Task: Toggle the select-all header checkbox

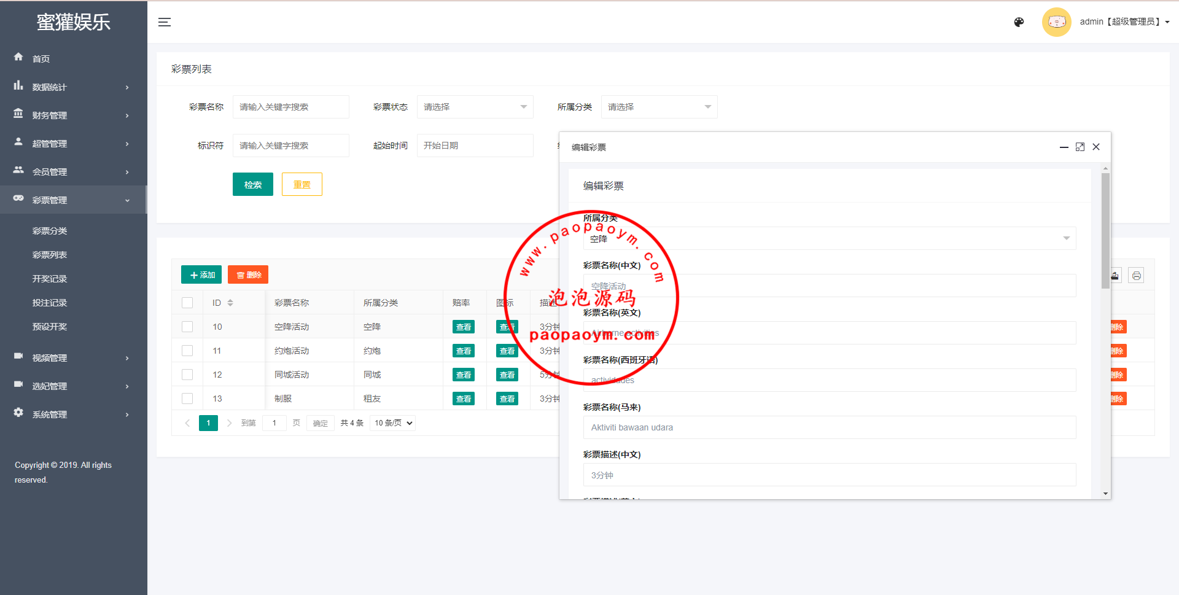Action: (187, 303)
